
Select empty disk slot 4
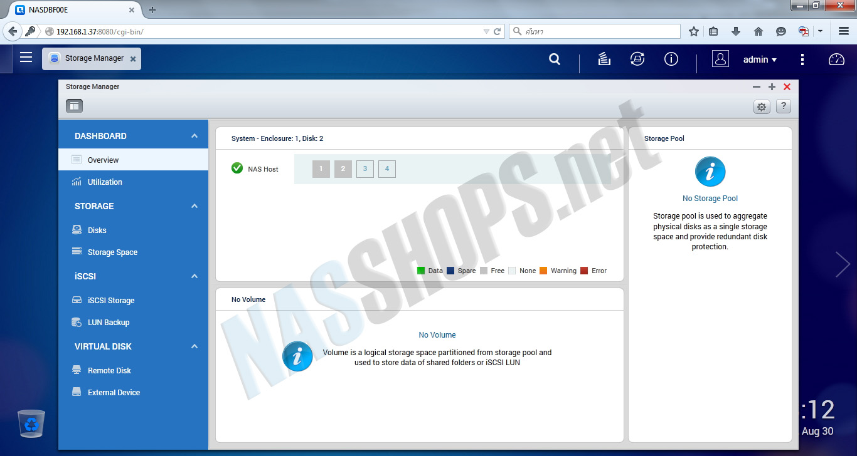click(x=387, y=168)
